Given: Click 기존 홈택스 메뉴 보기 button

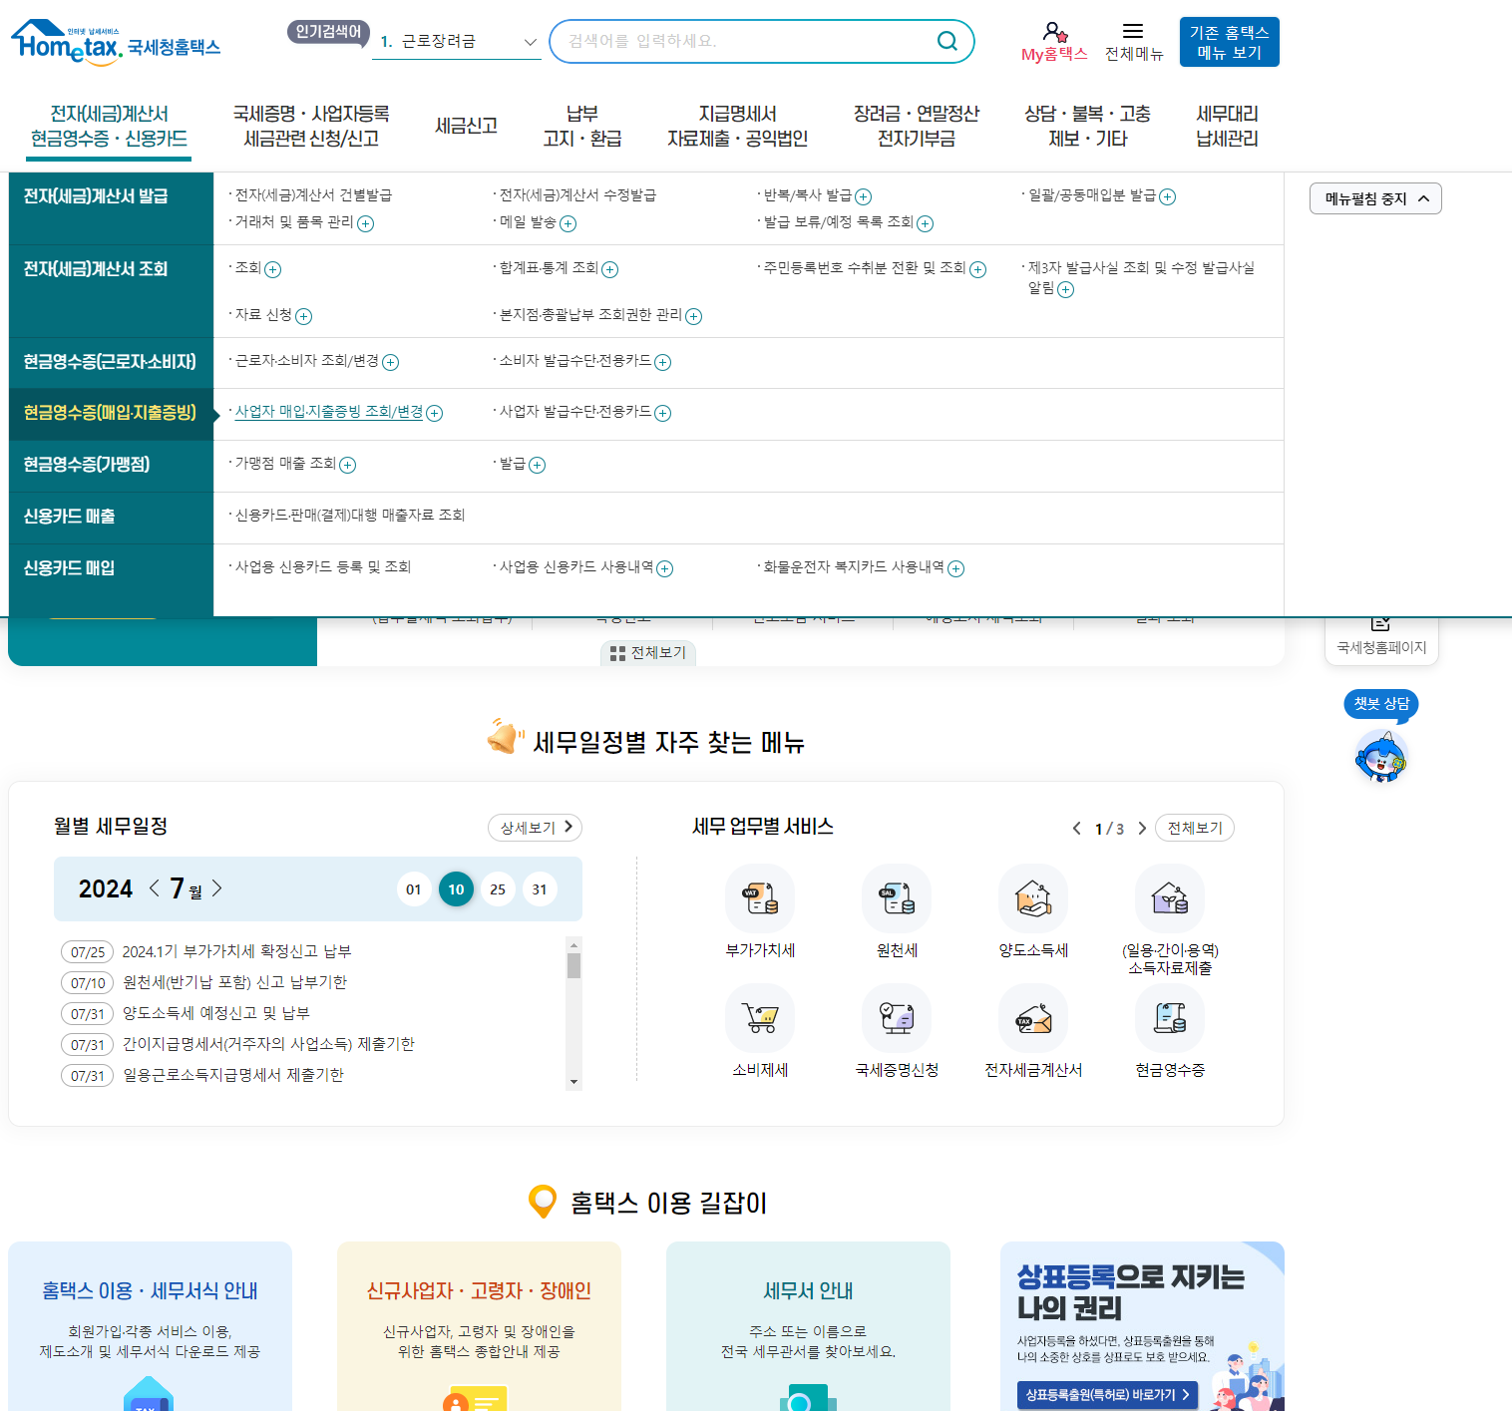Looking at the screenshot, I should [x=1229, y=42].
